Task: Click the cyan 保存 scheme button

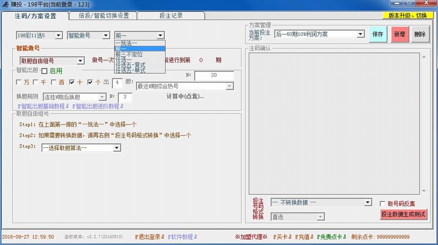Action: (x=378, y=34)
